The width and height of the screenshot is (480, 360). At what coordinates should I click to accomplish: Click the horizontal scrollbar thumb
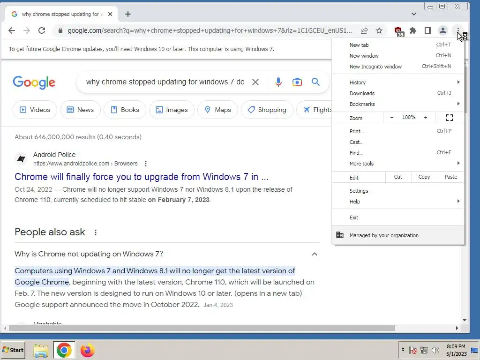(202, 328)
